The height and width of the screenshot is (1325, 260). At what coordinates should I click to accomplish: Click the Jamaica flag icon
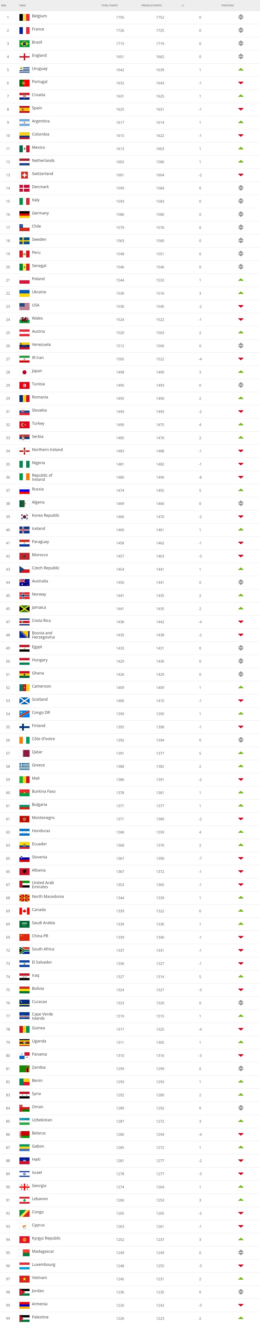pyautogui.click(x=24, y=608)
